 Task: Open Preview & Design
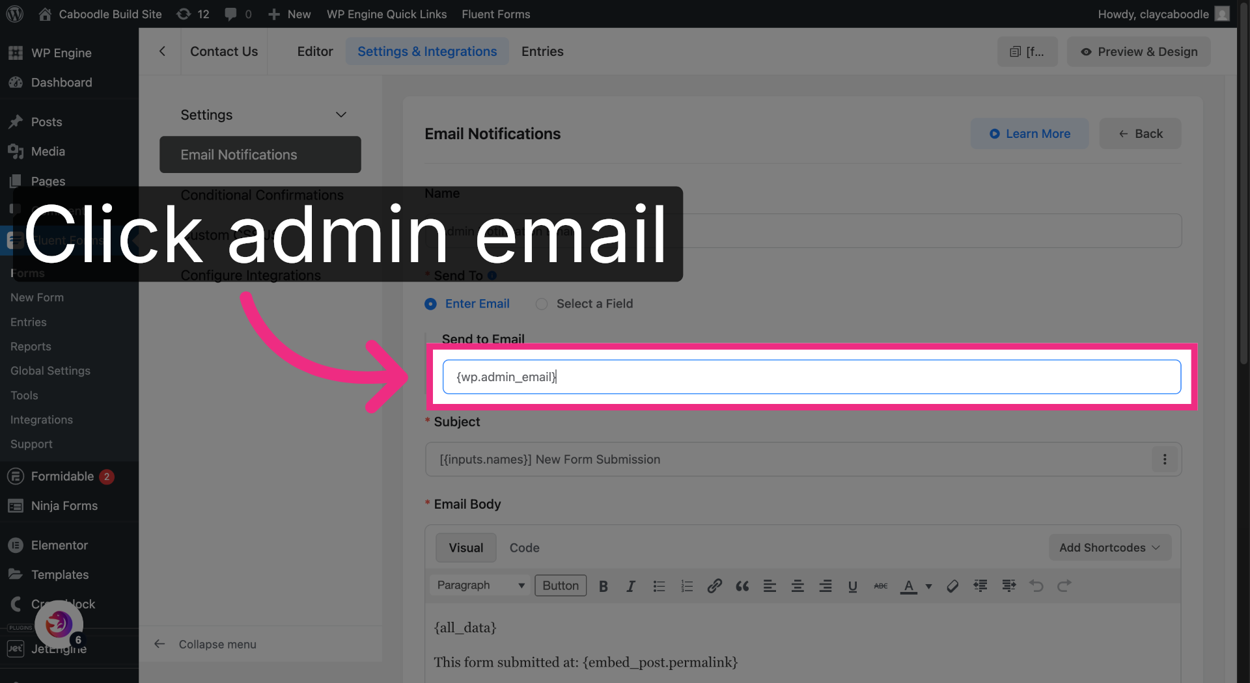[1139, 51]
